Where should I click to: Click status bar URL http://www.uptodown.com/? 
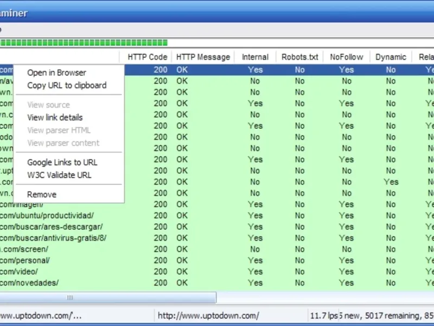click(x=208, y=316)
